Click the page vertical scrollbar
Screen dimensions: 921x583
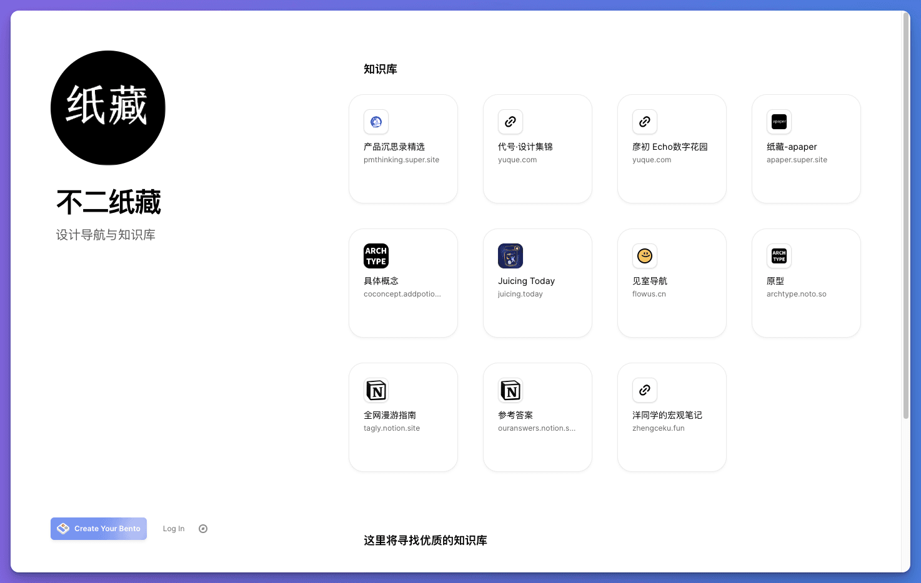click(906, 215)
